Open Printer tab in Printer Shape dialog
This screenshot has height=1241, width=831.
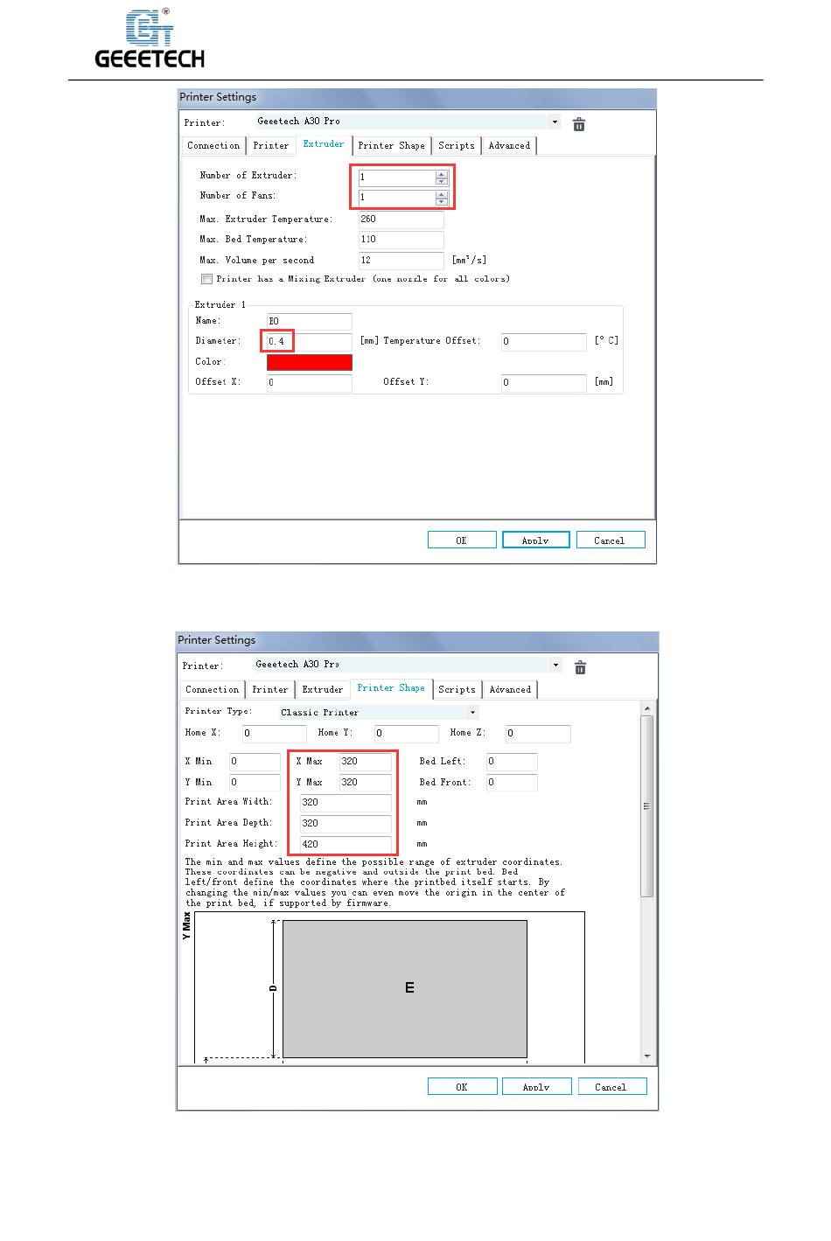pos(269,690)
